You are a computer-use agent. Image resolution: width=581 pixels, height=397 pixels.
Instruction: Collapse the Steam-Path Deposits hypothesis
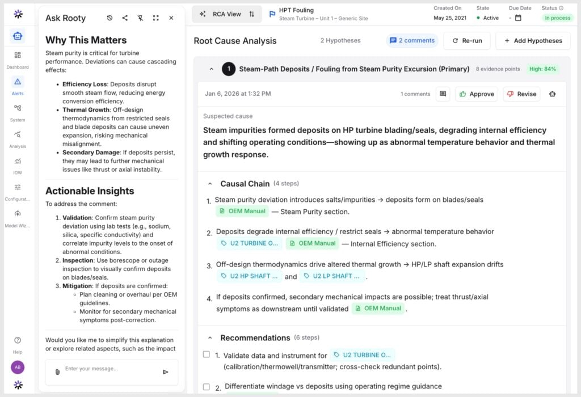(211, 69)
